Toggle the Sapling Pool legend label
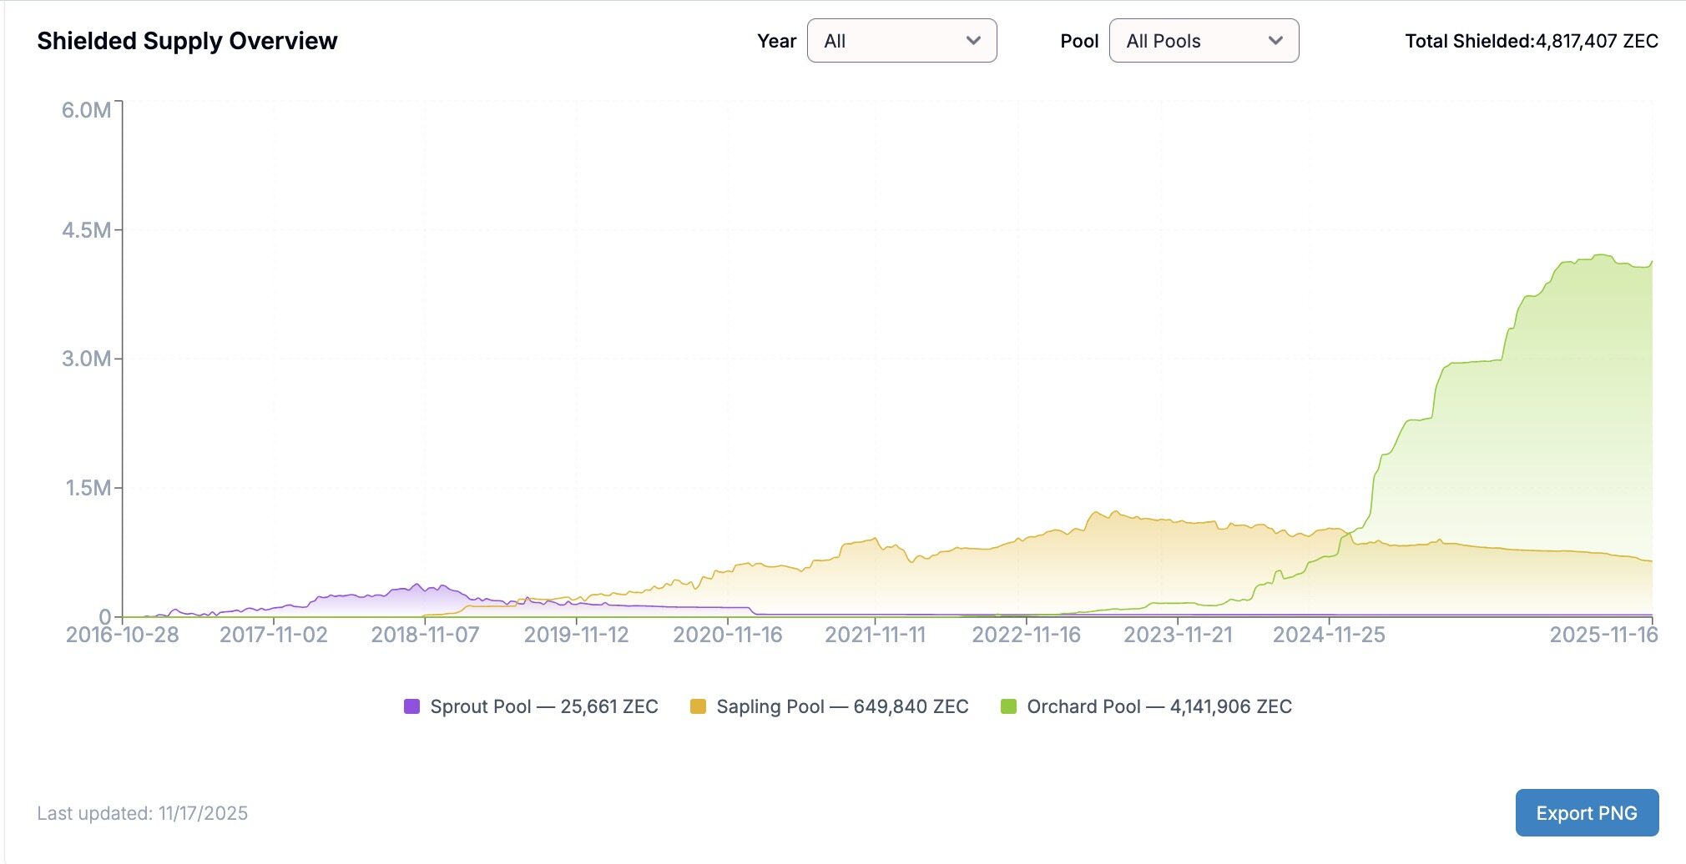1686x864 pixels. pos(841,706)
